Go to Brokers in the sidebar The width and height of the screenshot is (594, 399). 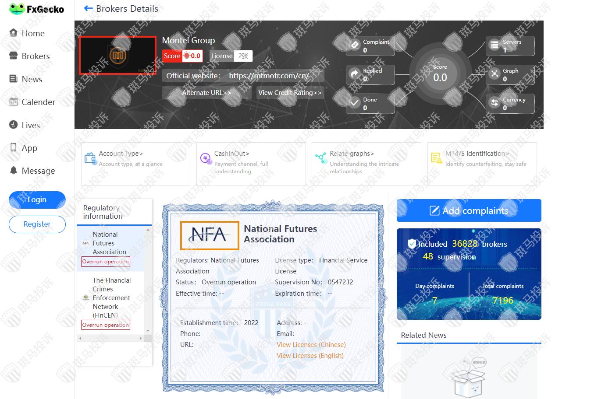pos(36,56)
